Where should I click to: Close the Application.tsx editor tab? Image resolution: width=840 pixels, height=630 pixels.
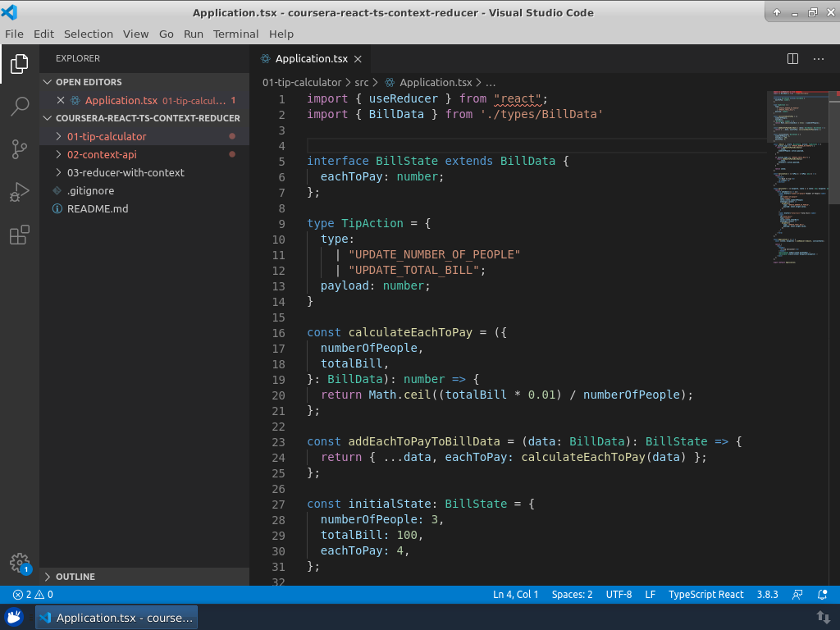click(358, 59)
